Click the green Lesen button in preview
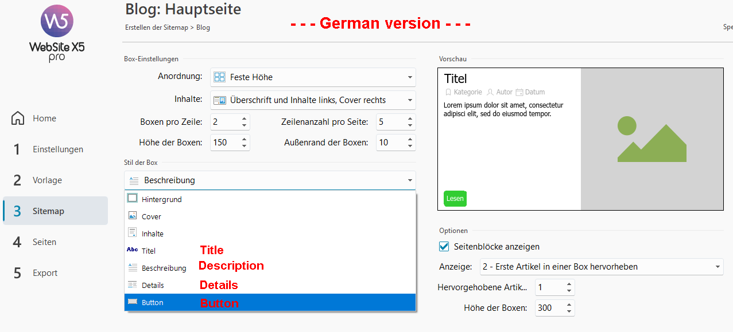This screenshot has height=332, width=733. pos(455,199)
